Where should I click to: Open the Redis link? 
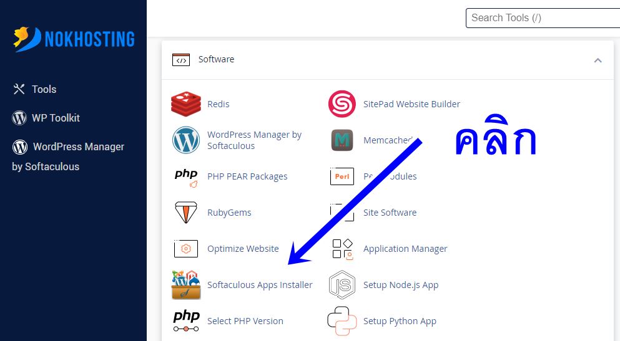[219, 104]
